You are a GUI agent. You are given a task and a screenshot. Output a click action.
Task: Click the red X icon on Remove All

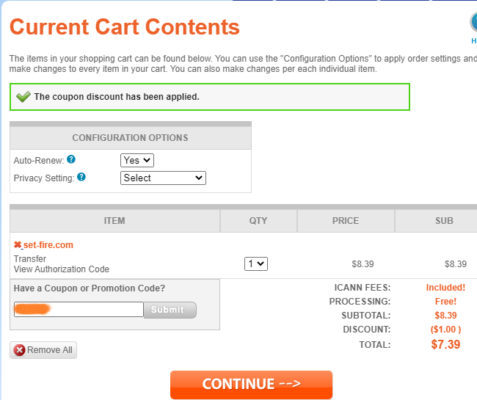20,350
